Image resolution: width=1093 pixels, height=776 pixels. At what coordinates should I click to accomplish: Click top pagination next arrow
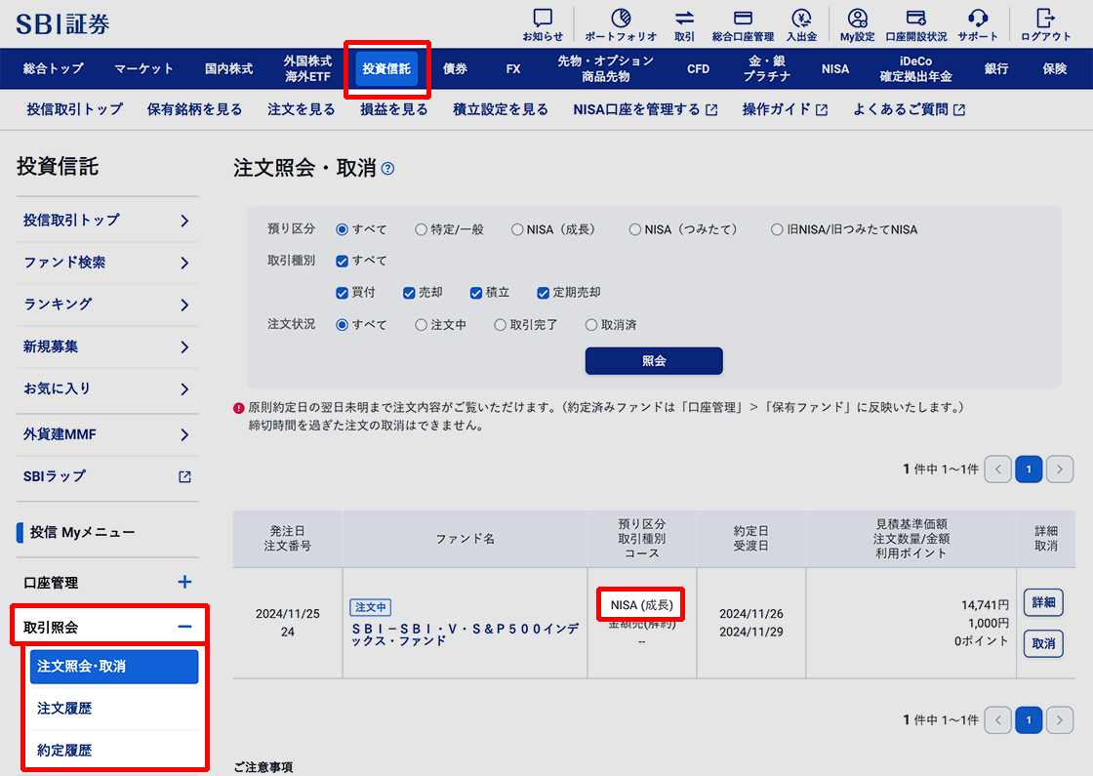(1060, 470)
